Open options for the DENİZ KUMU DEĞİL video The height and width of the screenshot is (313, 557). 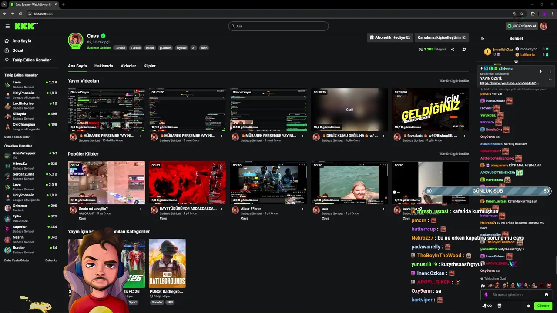tap(383, 136)
